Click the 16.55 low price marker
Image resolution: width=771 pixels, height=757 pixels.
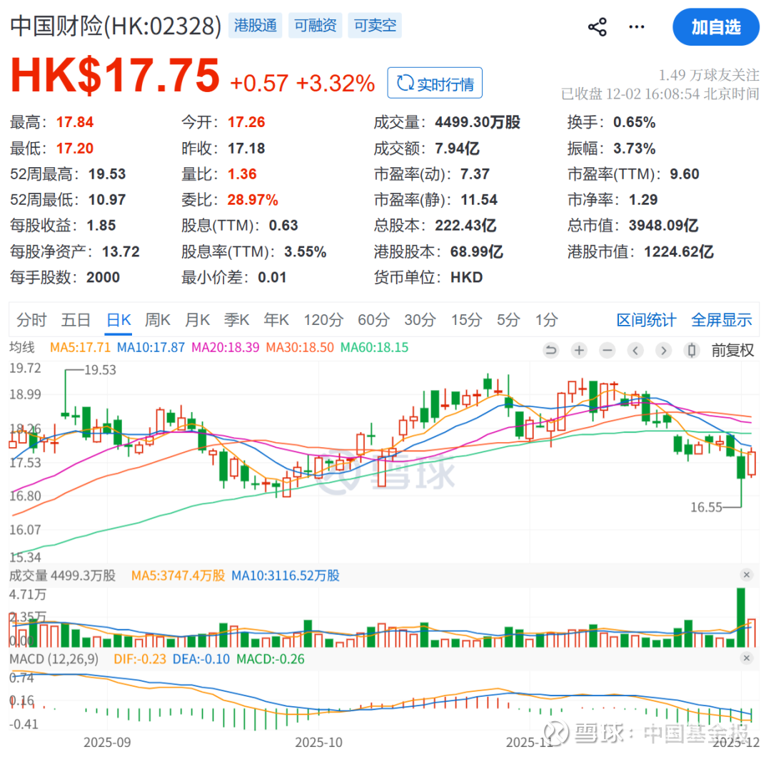pyautogui.click(x=706, y=507)
